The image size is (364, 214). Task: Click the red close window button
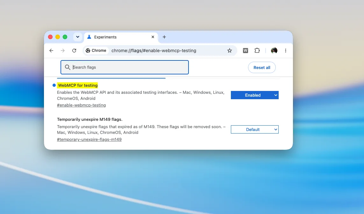[50, 37]
